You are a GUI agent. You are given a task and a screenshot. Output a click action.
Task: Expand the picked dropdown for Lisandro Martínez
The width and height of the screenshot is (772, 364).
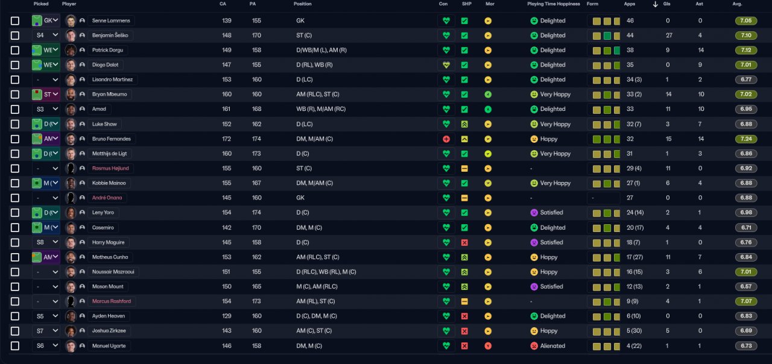pyautogui.click(x=46, y=80)
